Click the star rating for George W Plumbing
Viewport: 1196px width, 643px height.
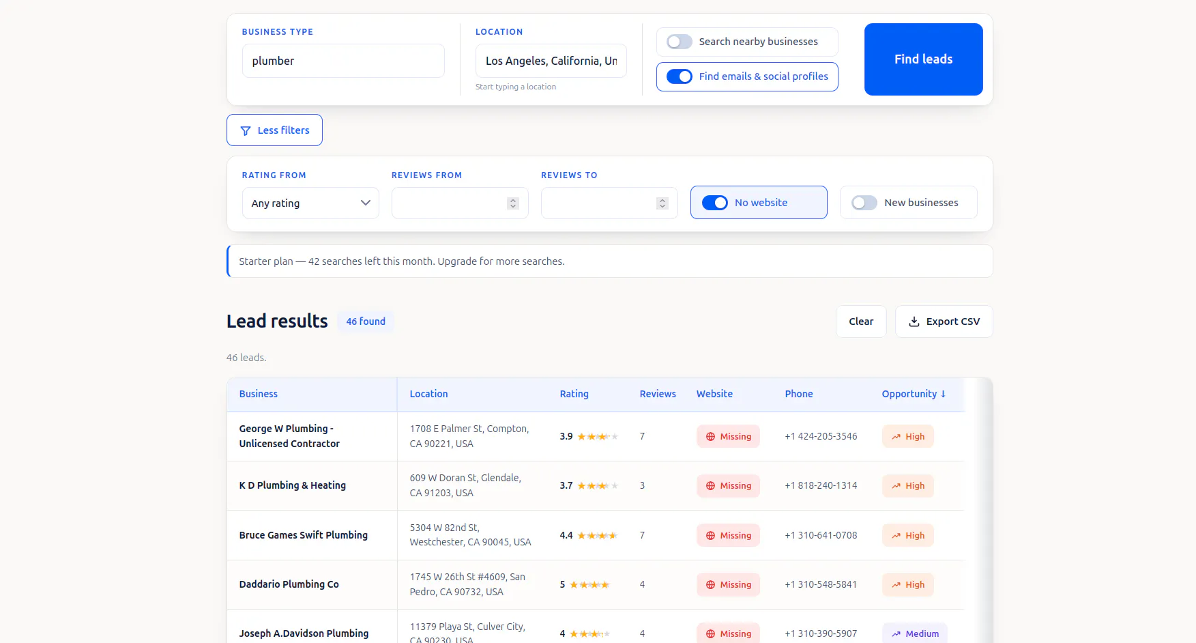coord(598,437)
